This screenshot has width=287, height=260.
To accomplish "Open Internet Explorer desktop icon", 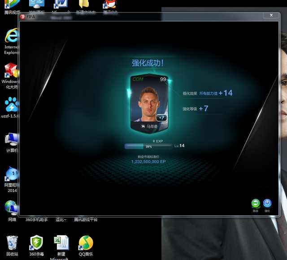I will pos(11,41).
